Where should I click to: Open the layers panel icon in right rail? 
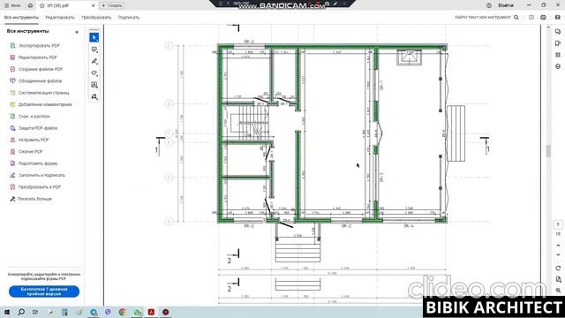point(558,66)
